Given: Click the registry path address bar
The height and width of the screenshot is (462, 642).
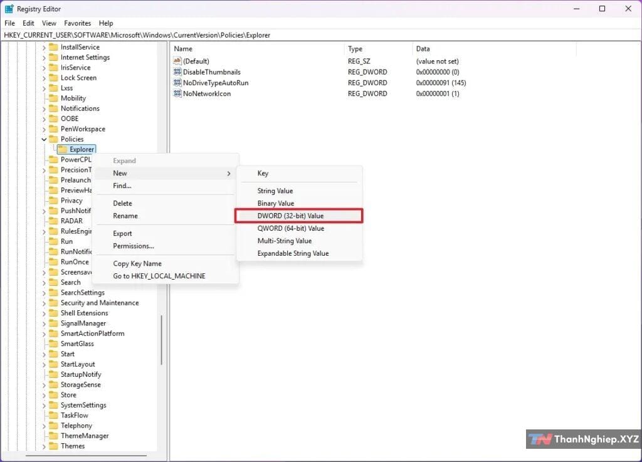Looking at the screenshot, I should [x=321, y=35].
